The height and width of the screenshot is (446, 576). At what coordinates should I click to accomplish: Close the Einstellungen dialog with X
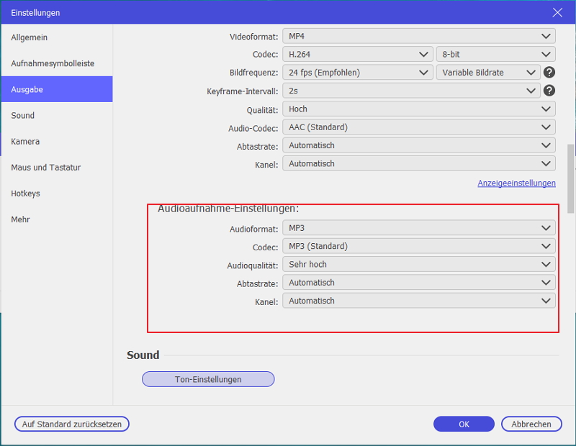557,12
